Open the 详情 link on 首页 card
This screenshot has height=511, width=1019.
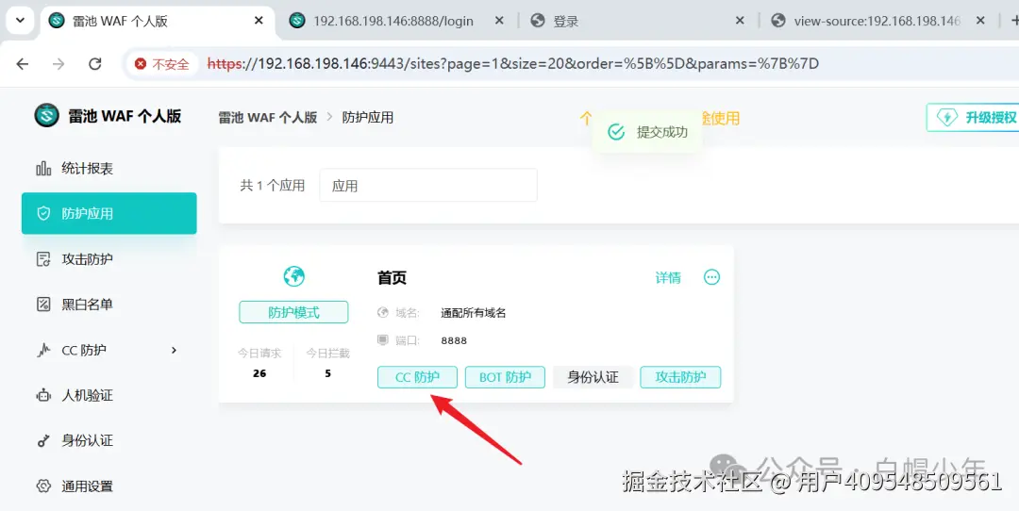click(668, 278)
